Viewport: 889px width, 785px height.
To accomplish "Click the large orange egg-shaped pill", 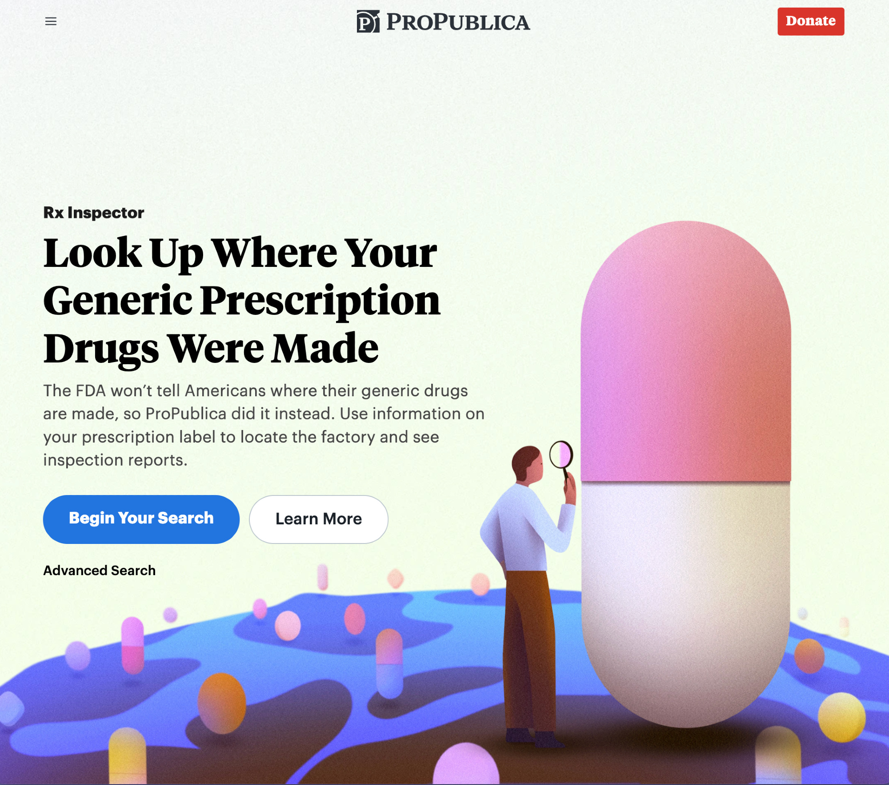I will pyautogui.click(x=222, y=703).
